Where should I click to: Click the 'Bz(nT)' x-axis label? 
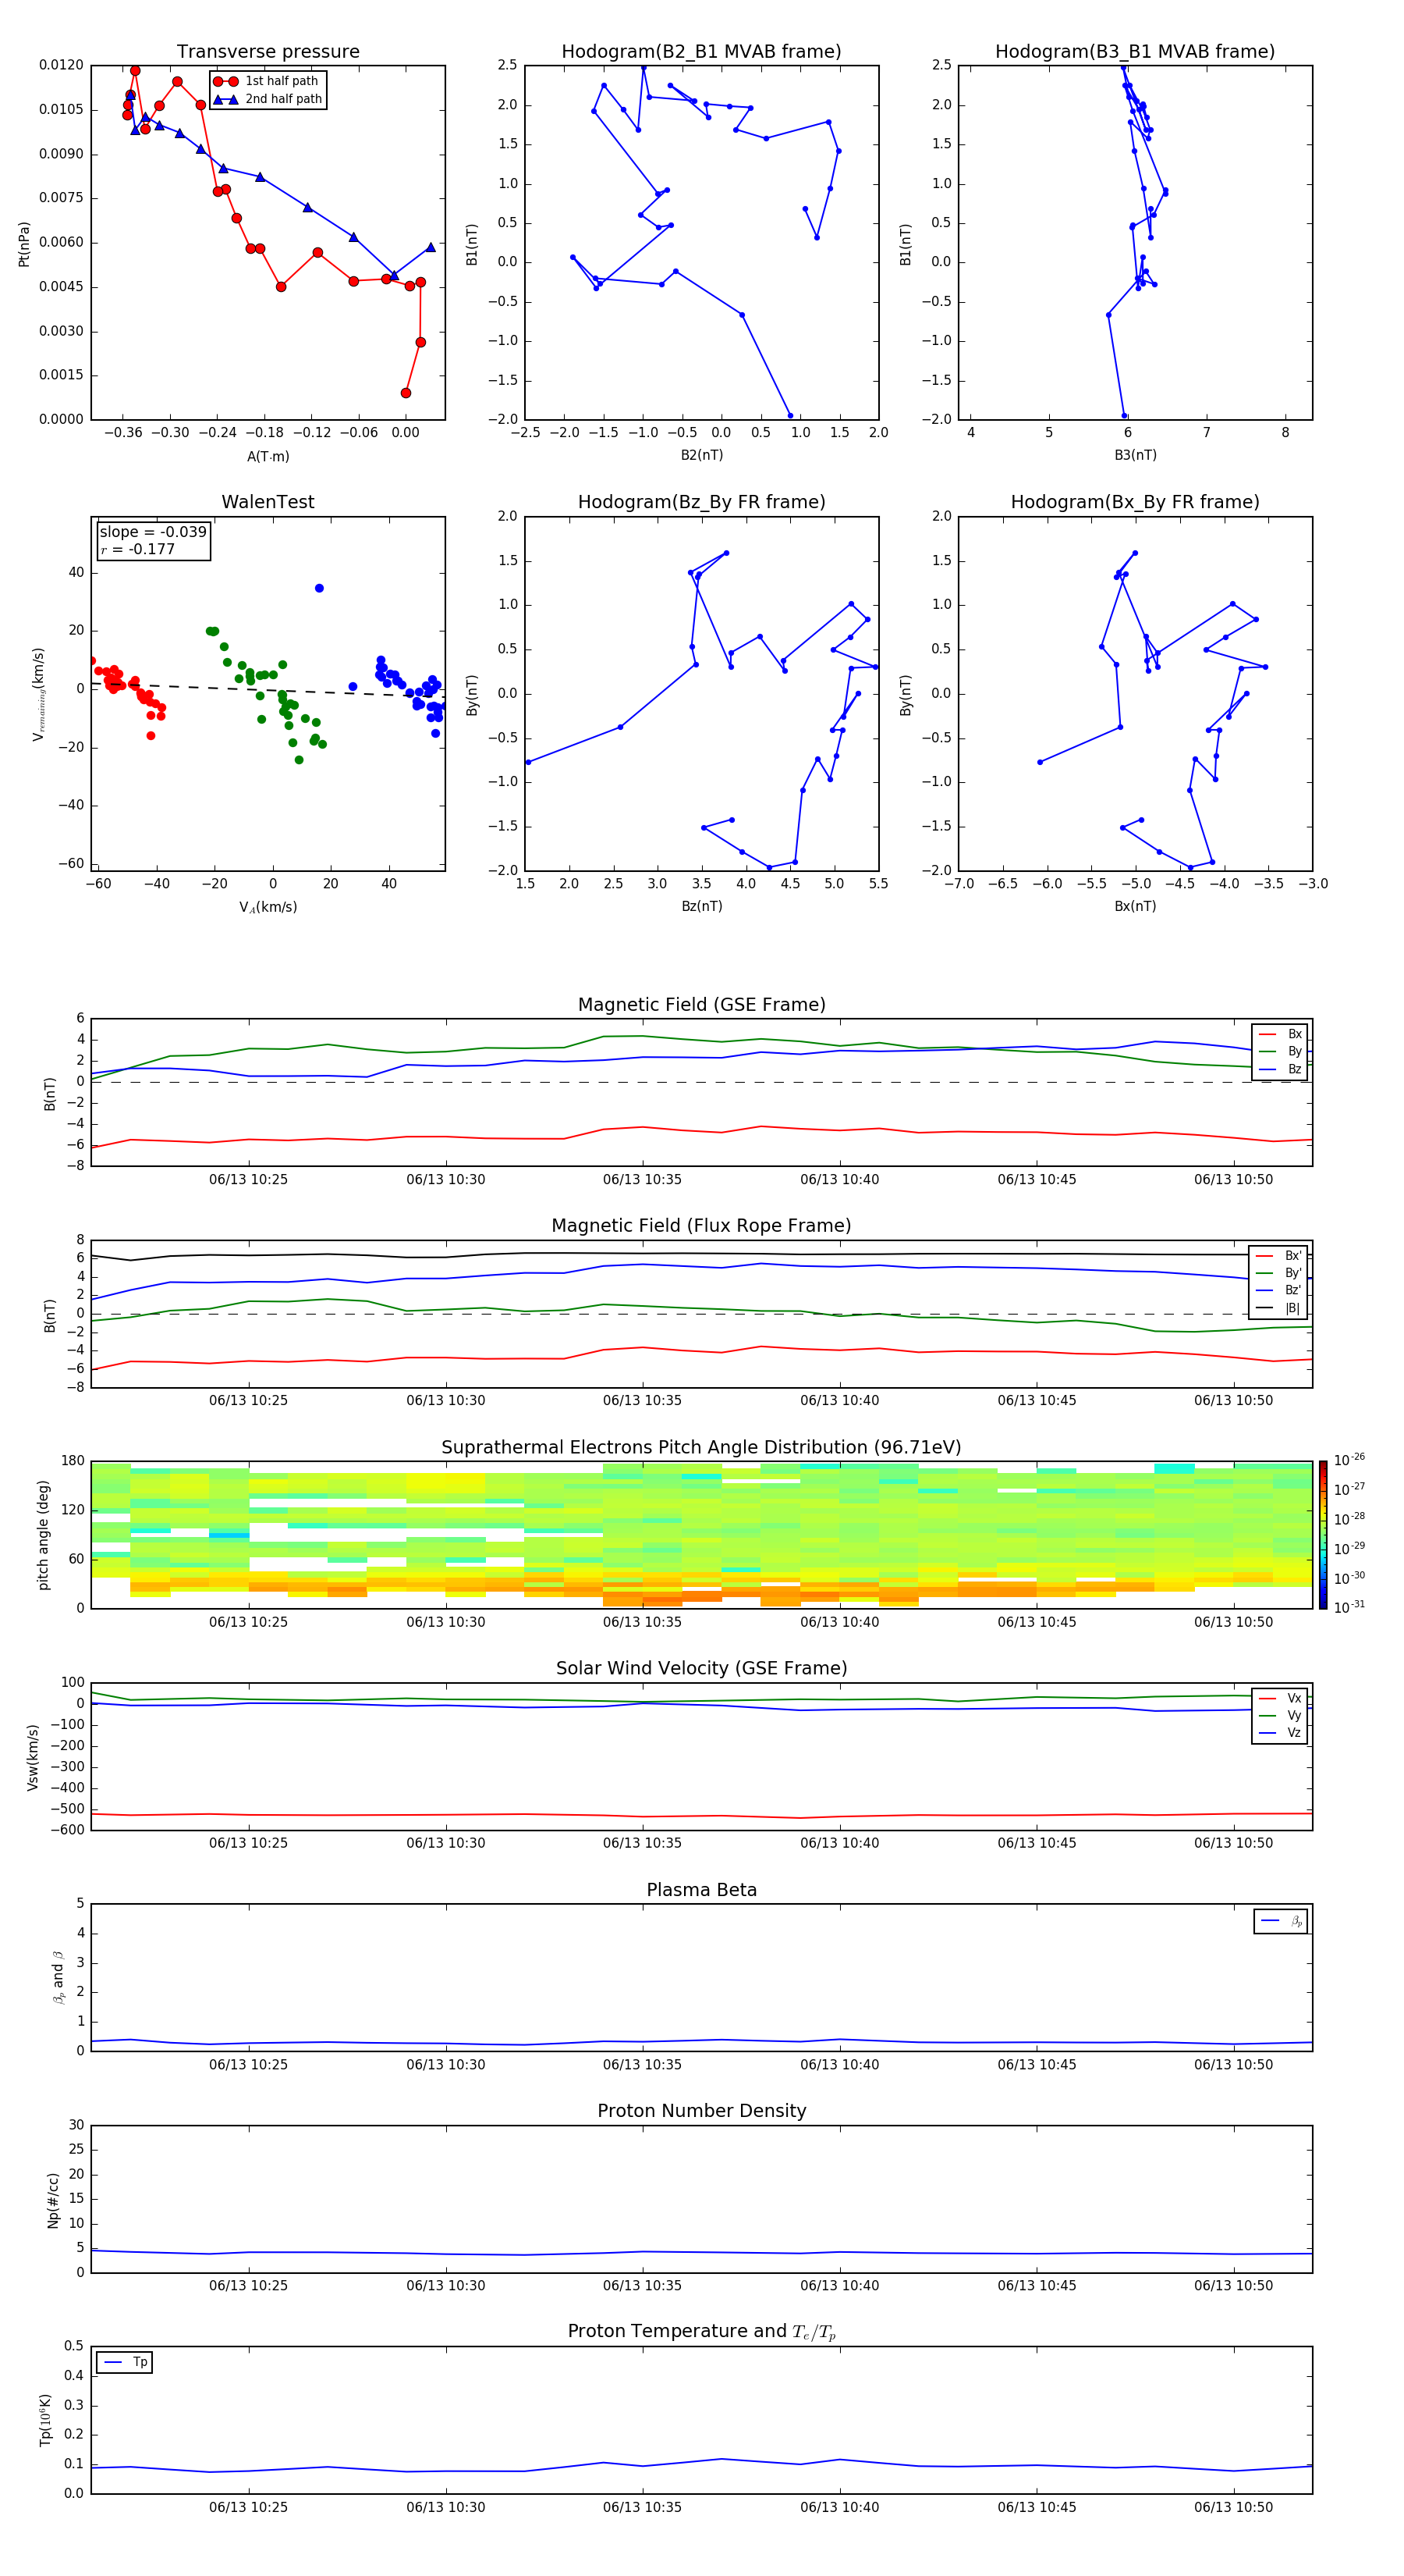[x=701, y=906]
